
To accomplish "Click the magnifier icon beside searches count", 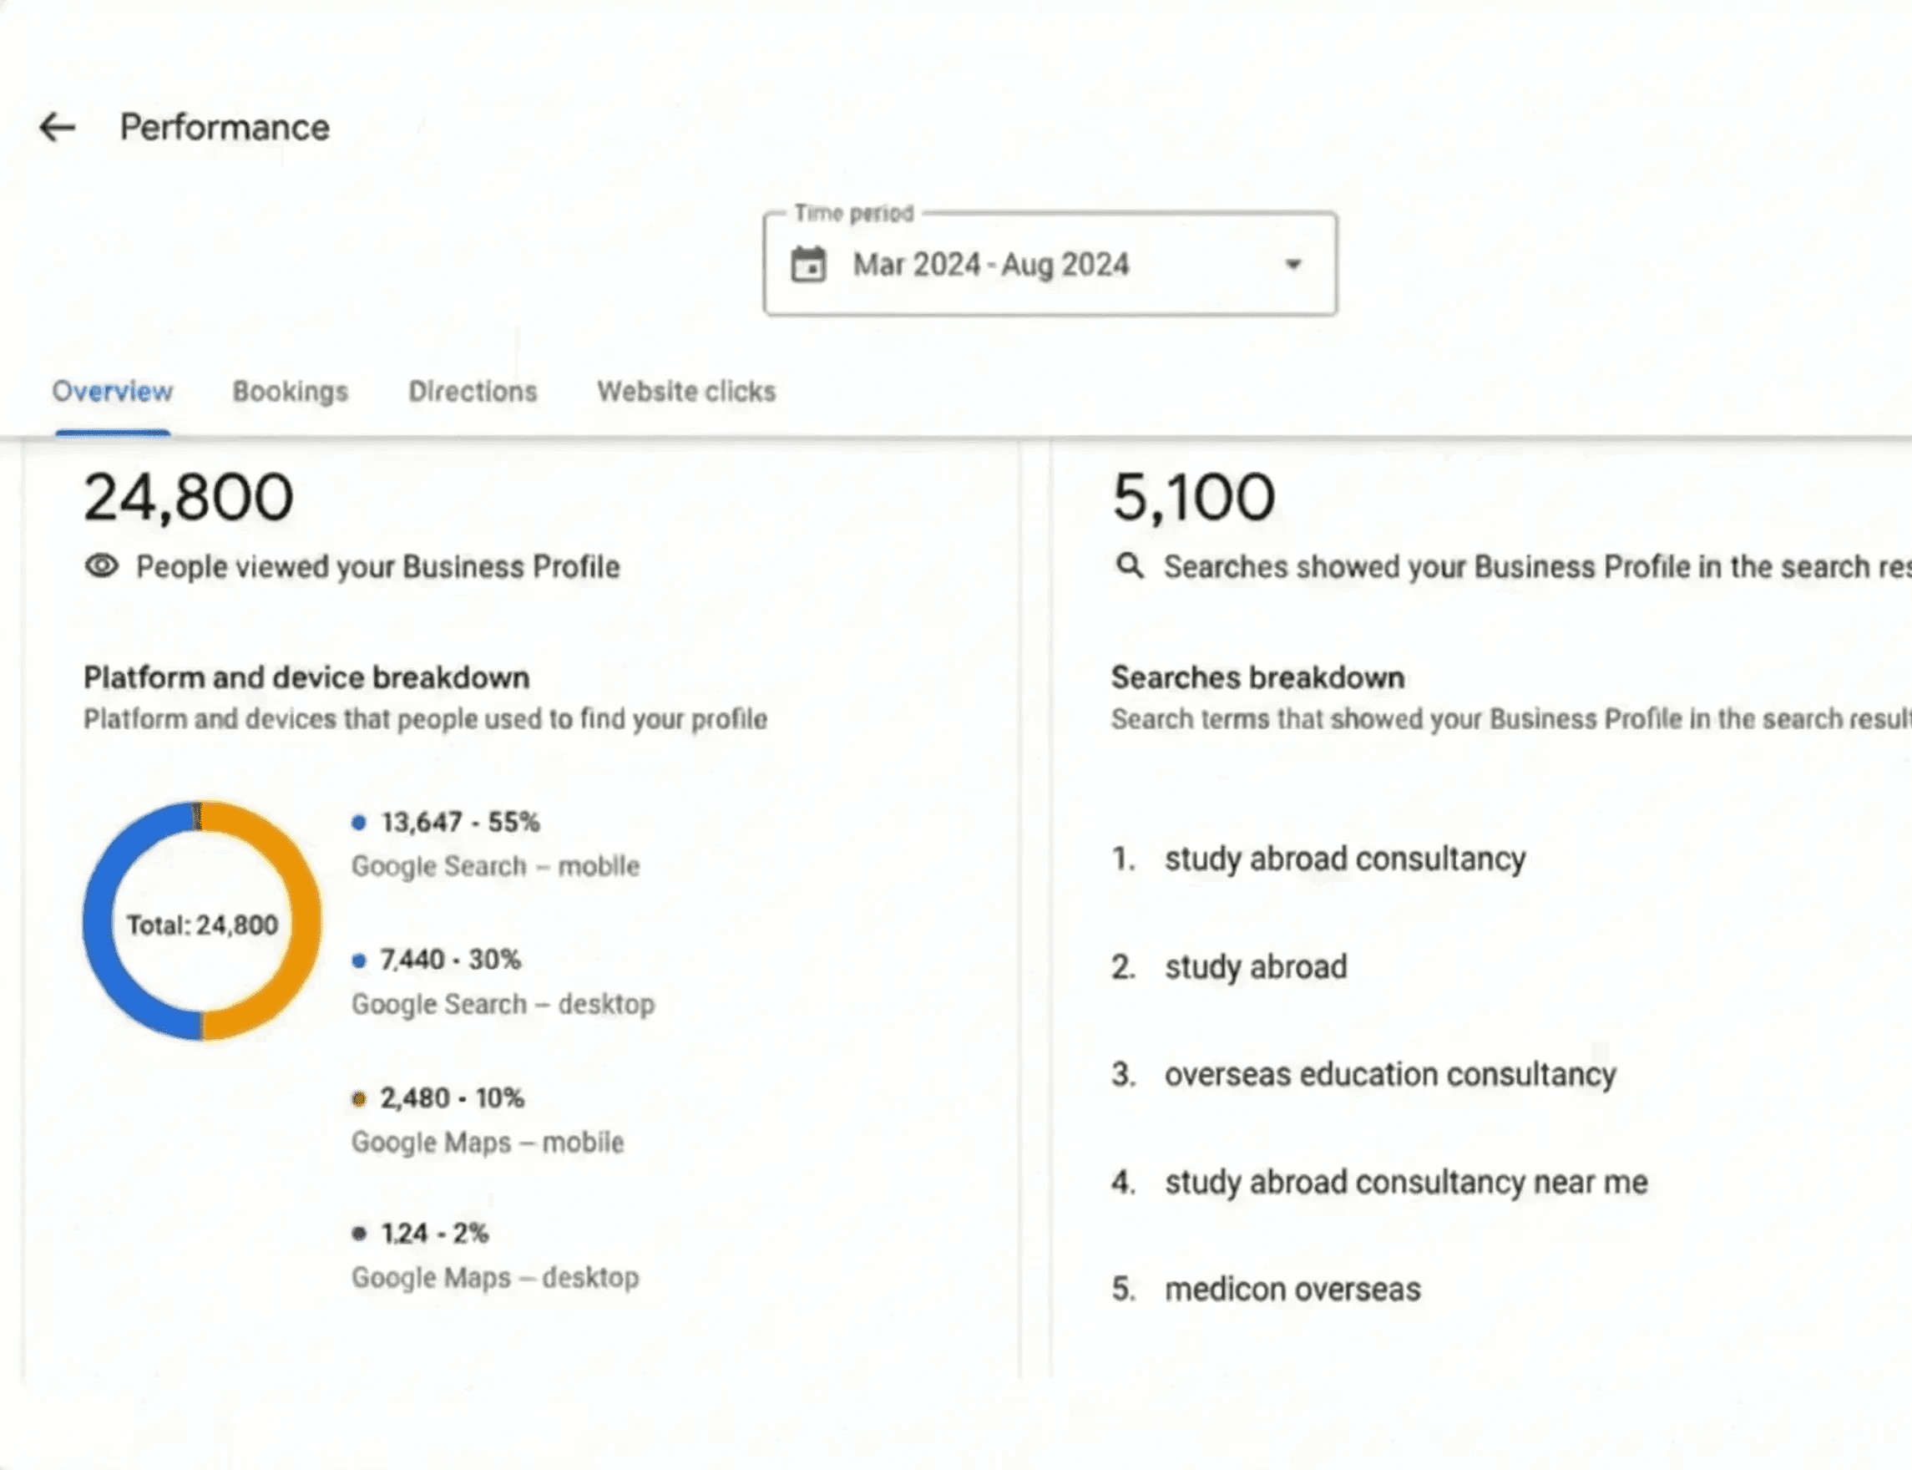I will click(x=1130, y=566).
